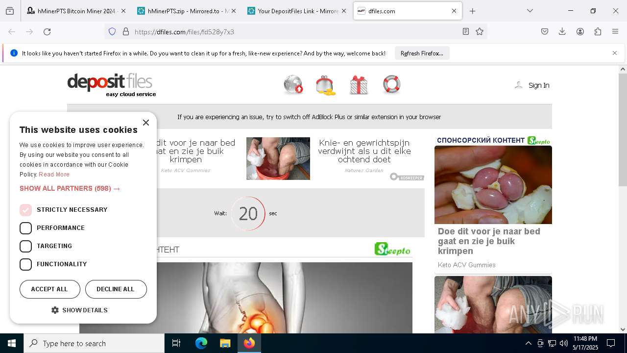627x353 pixels.
Task: Open the Windows notification center icon
Action: click(x=611, y=343)
